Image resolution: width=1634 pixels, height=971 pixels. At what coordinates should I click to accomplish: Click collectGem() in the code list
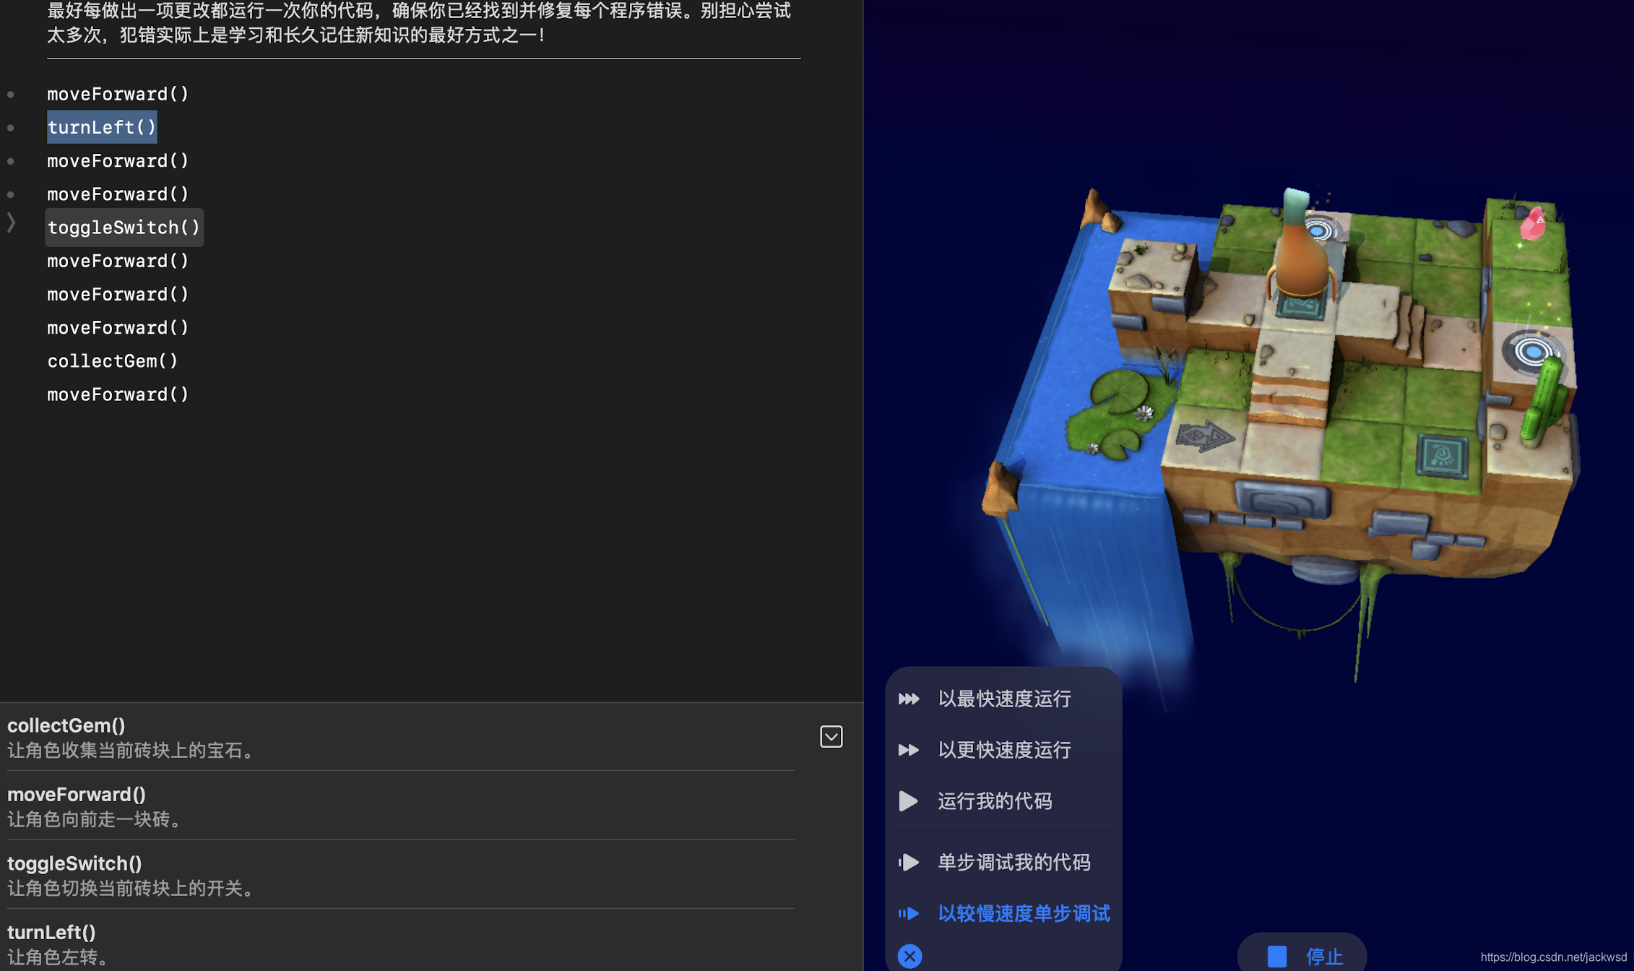tap(113, 361)
